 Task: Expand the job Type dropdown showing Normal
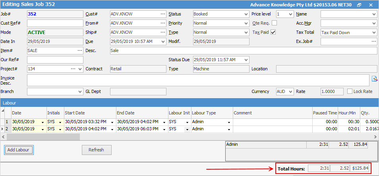246,33
